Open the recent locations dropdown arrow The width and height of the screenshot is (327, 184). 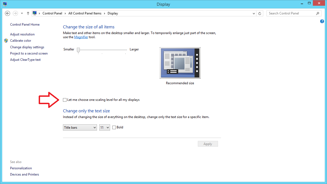point(22,13)
